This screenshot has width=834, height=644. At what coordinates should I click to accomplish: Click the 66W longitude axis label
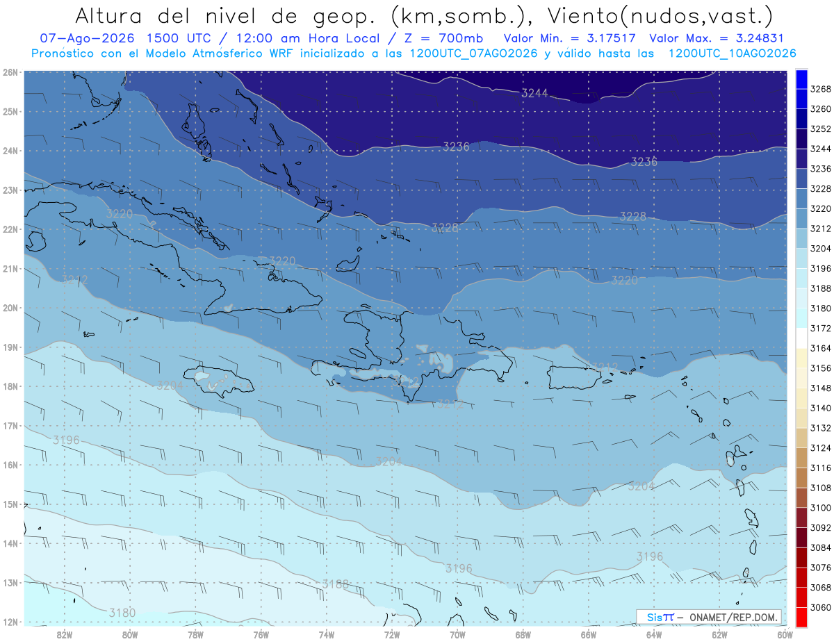tap(589, 634)
